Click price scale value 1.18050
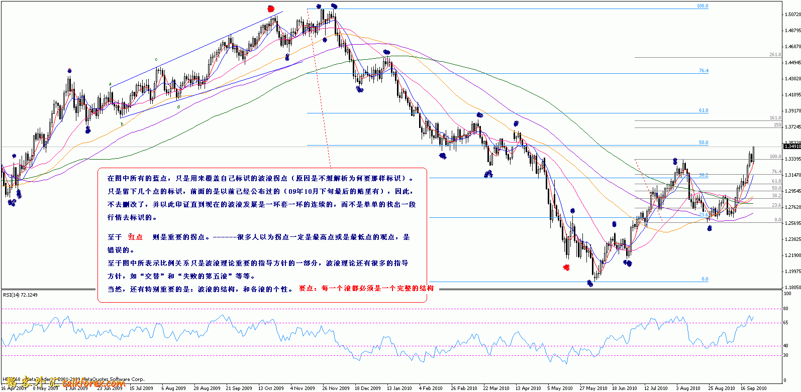 [792, 288]
